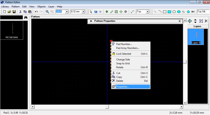Select the Ellipse outline tool

pos(174,12)
